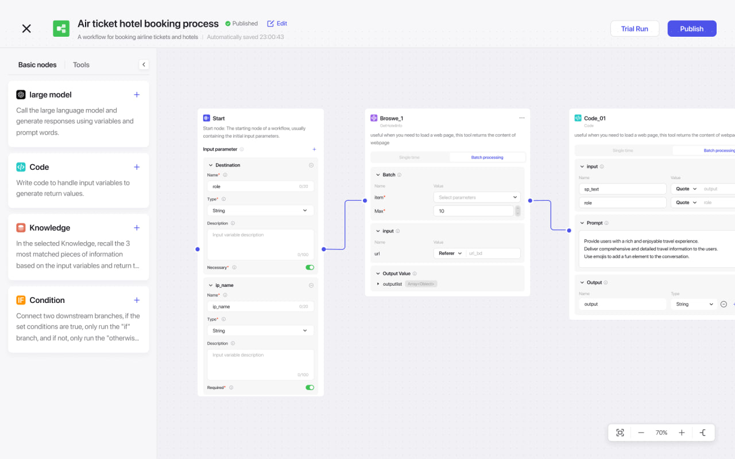
Task: Remove the ip_name parameter with minus icon
Action: (311, 285)
